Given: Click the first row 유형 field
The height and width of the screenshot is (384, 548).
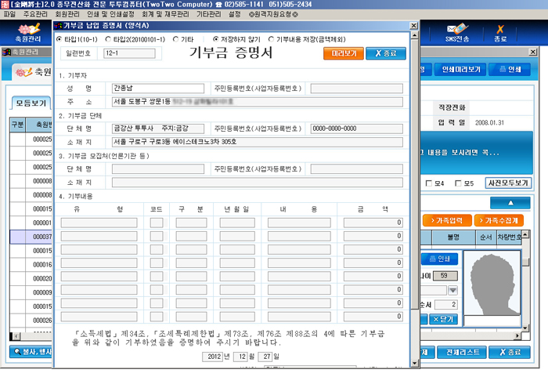Looking at the screenshot, I should 99,223.
